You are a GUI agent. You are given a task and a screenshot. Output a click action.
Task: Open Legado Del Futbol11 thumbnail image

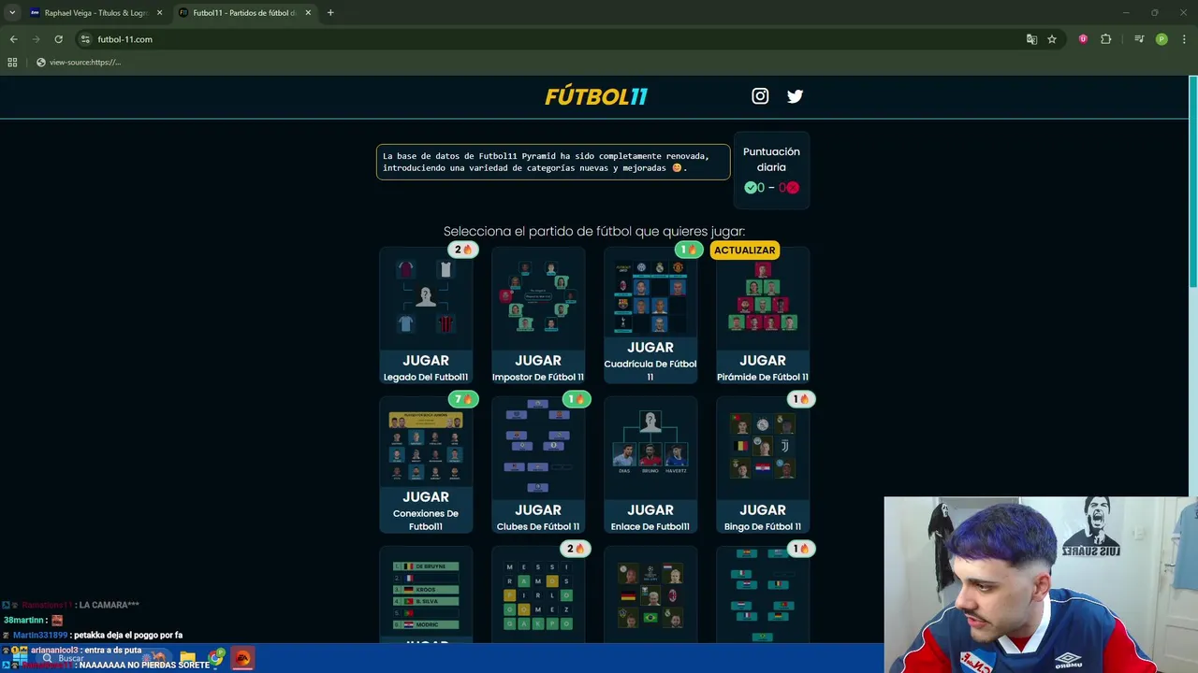pyautogui.click(x=426, y=296)
